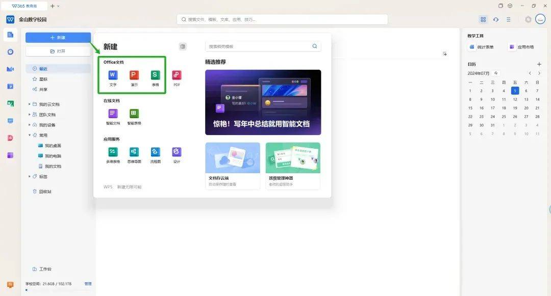Toggle the 新建 panel layout icon
Viewport: 551px width, 296px height.
tap(183, 46)
